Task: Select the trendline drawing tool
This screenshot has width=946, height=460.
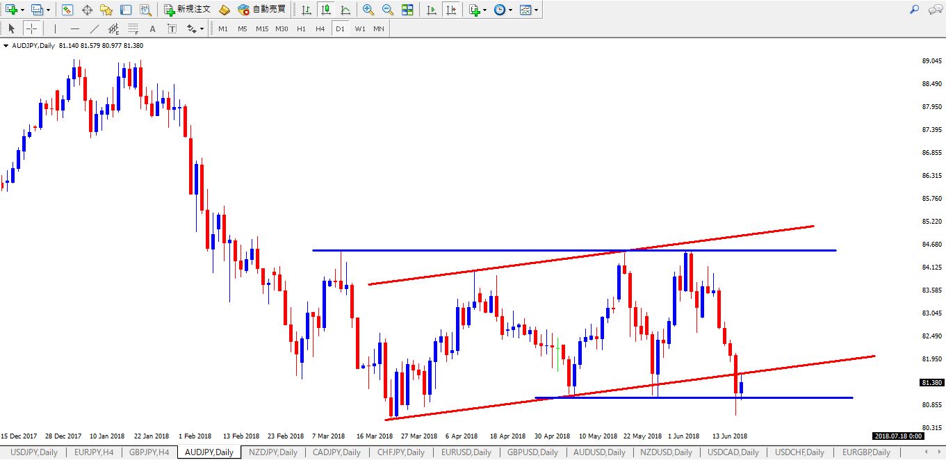Action: coord(95,28)
